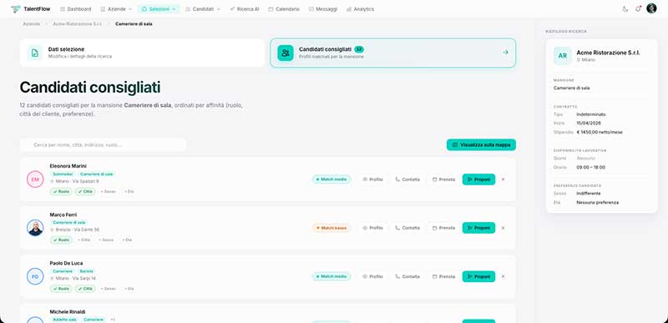
Task: Click the stipendio value € 1450,00 netto/mese
Action: click(x=600, y=133)
